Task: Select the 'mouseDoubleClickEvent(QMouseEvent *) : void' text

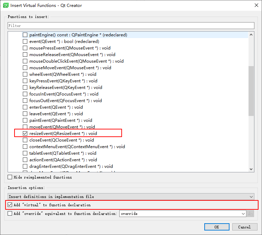Action: 76,61
